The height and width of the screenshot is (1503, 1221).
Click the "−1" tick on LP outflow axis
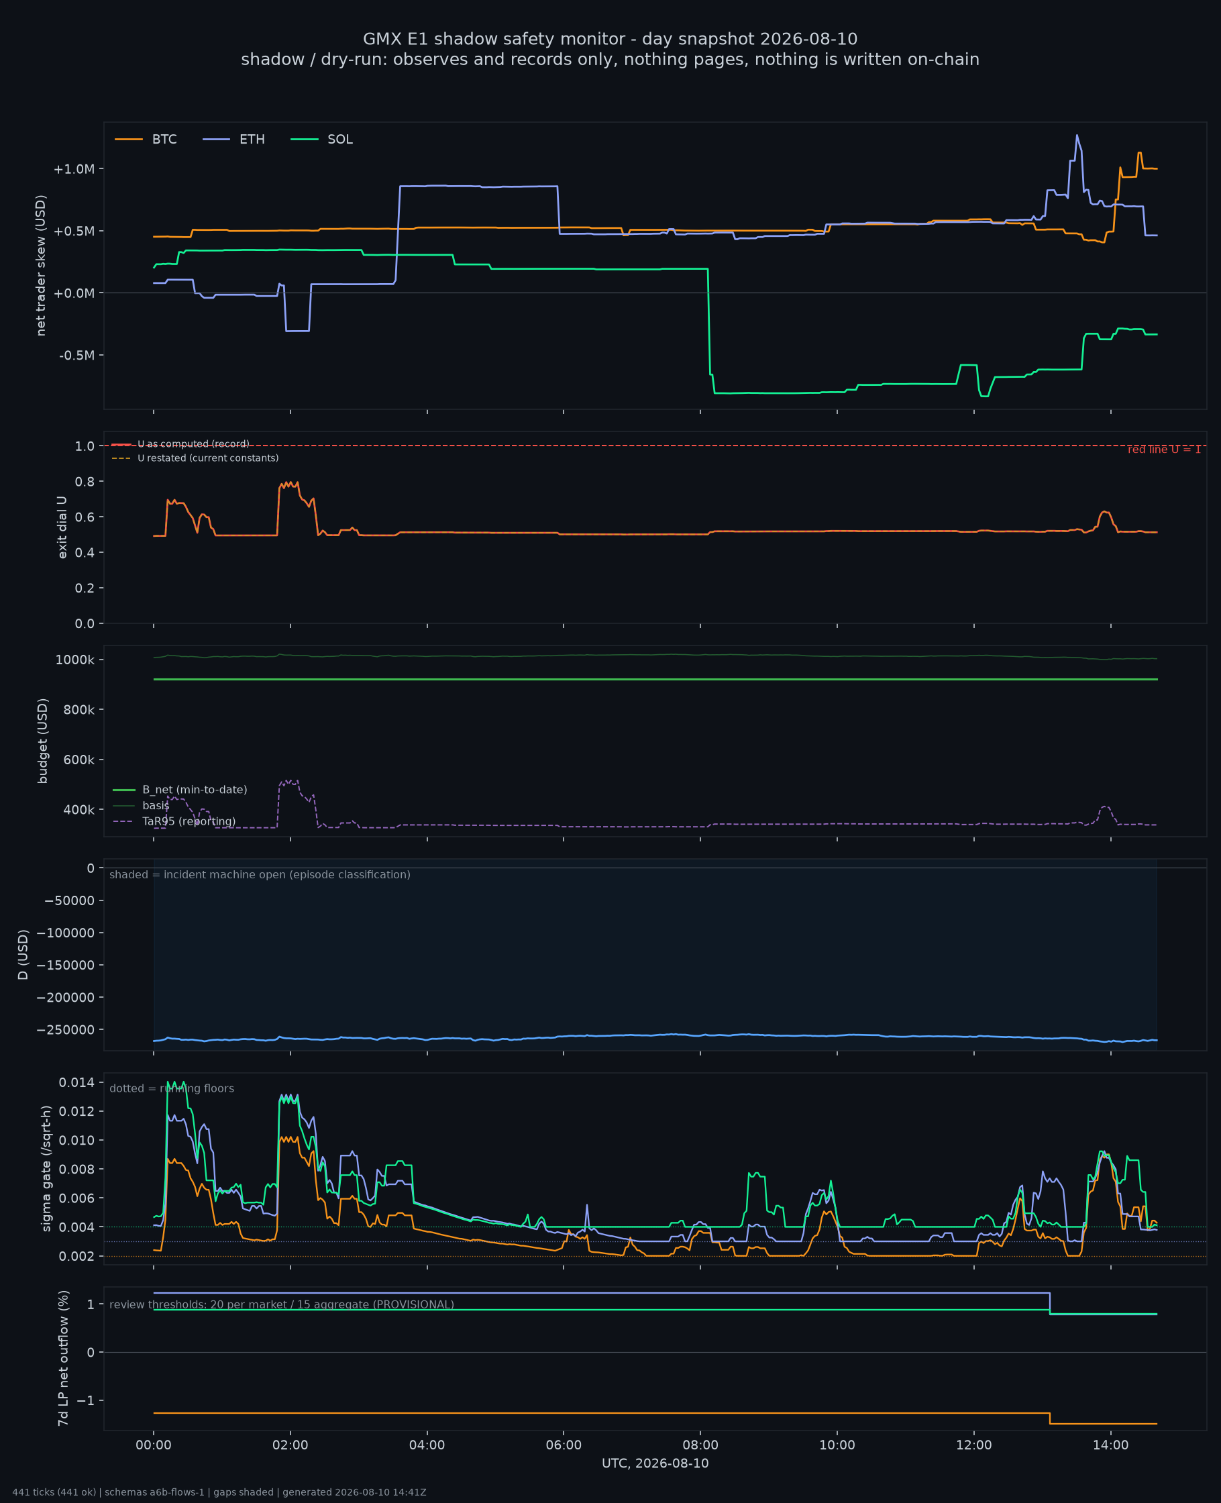pyautogui.click(x=85, y=1400)
